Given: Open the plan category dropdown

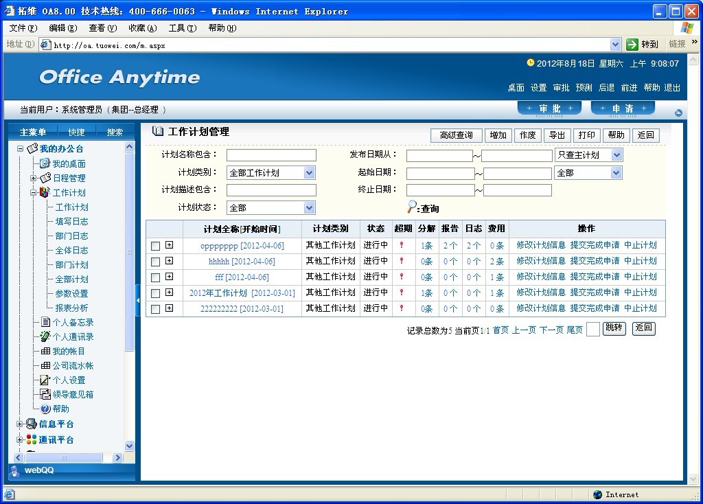Looking at the screenshot, I should [309, 173].
